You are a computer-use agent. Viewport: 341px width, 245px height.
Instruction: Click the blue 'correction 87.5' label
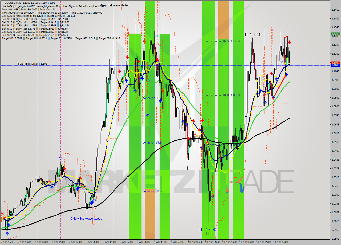click(152, 191)
